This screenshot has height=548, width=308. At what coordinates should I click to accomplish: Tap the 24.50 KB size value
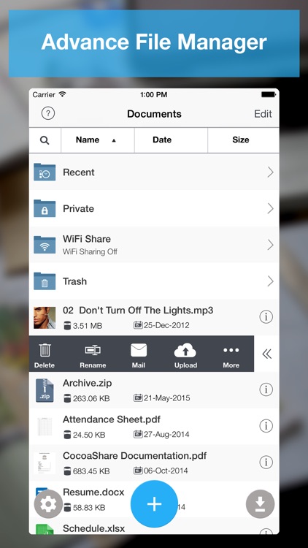pyautogui.click(x=89, y=435)
